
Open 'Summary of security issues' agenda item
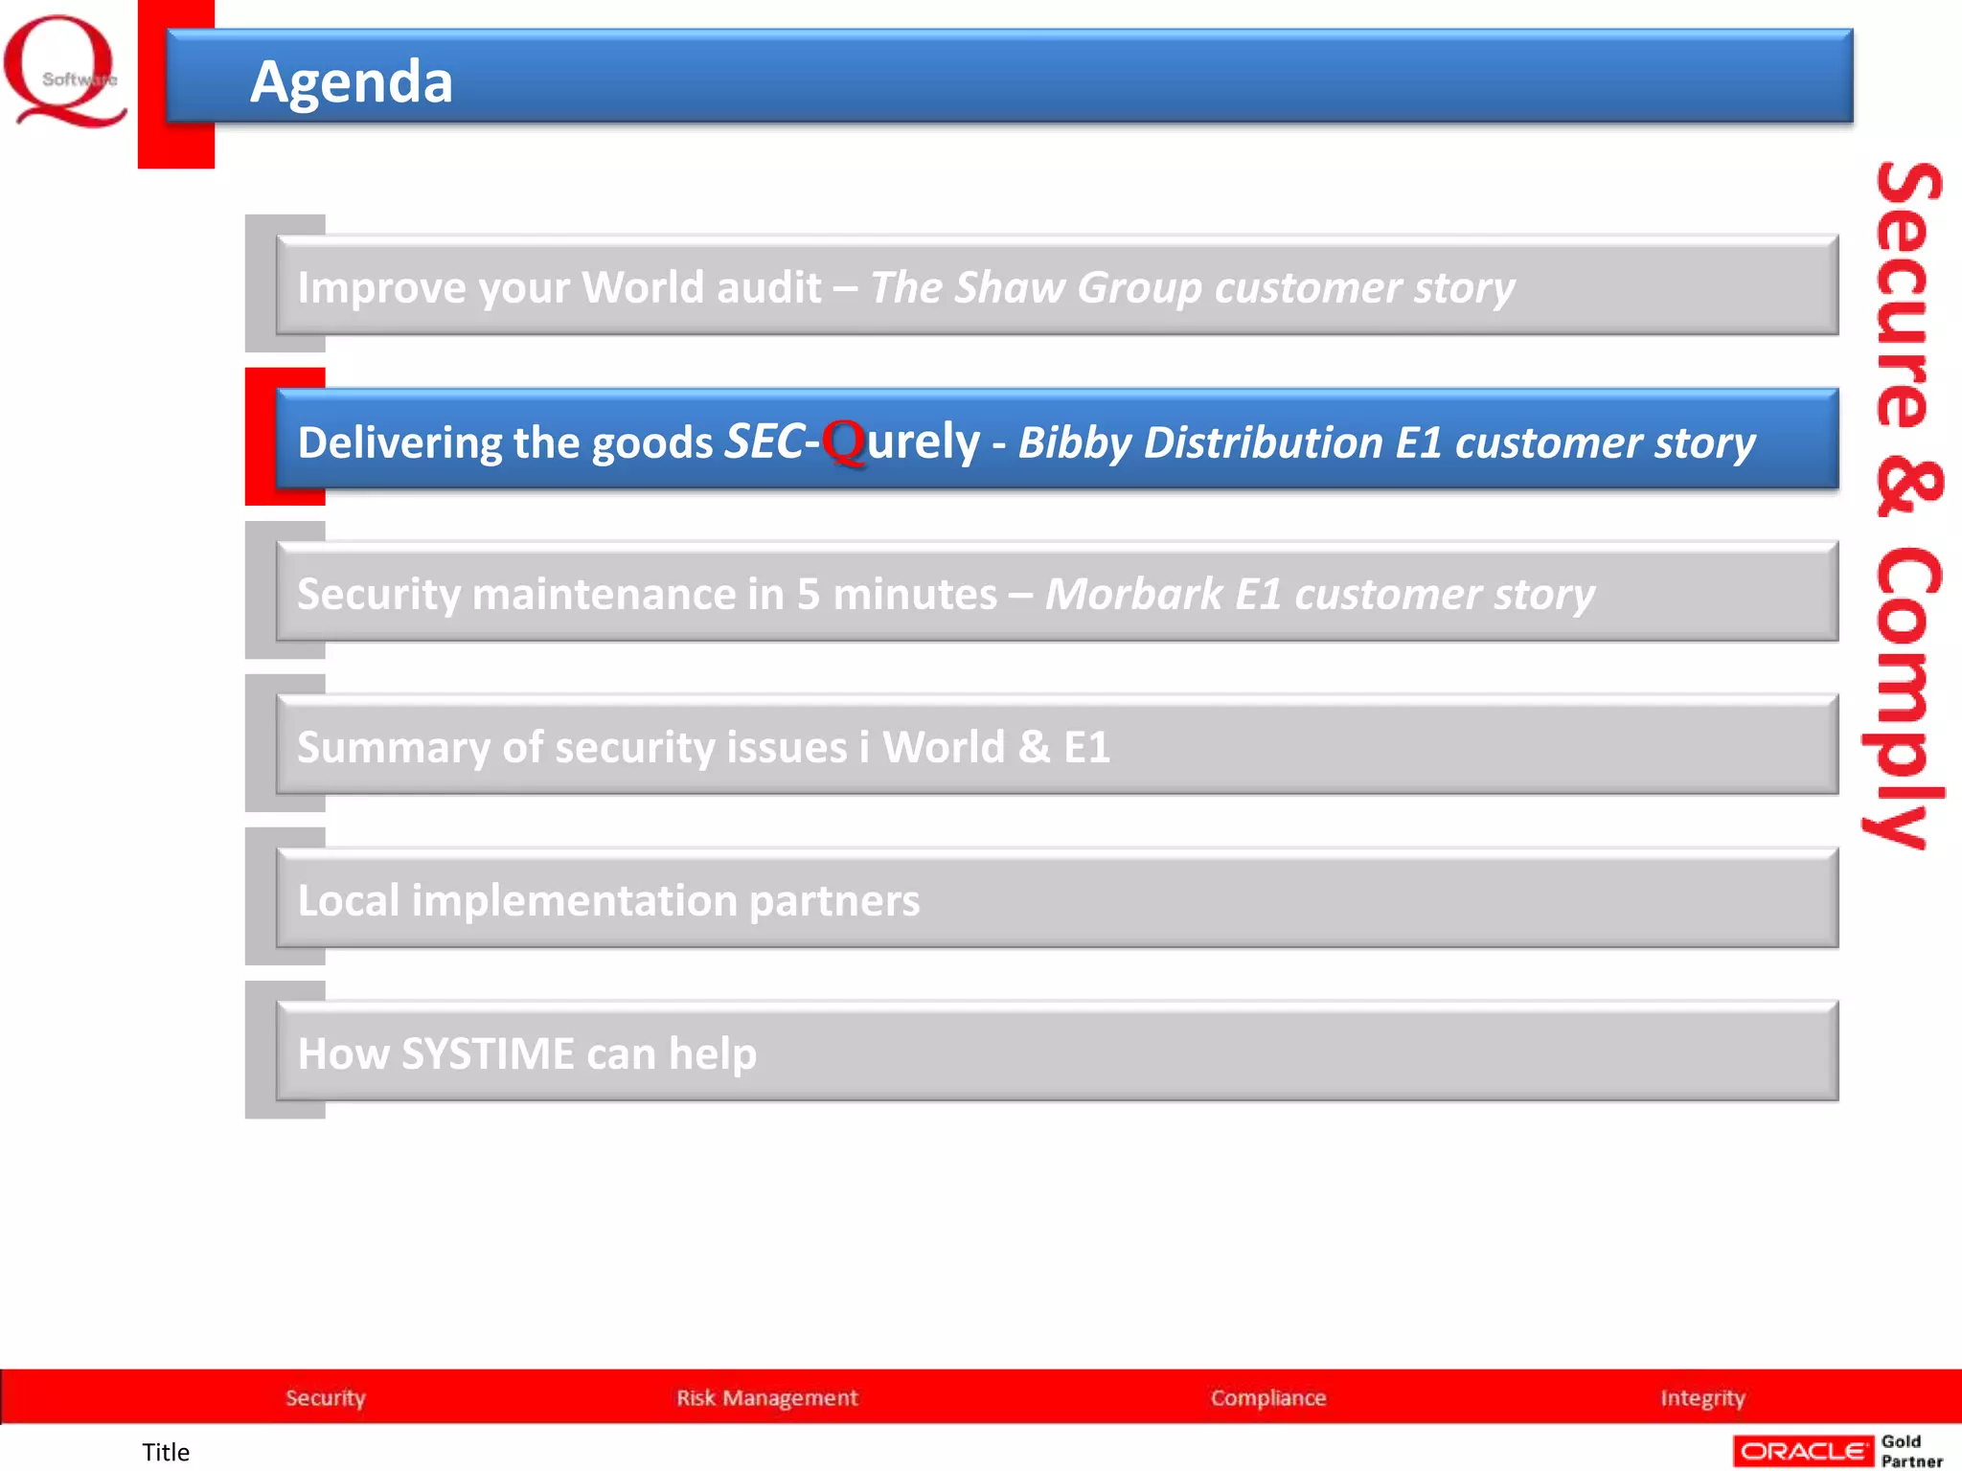(x=1057, y=745)
